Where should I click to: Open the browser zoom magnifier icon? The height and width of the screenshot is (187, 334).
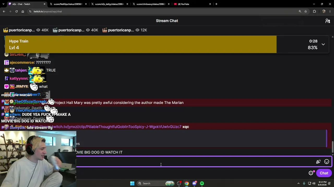300,11
